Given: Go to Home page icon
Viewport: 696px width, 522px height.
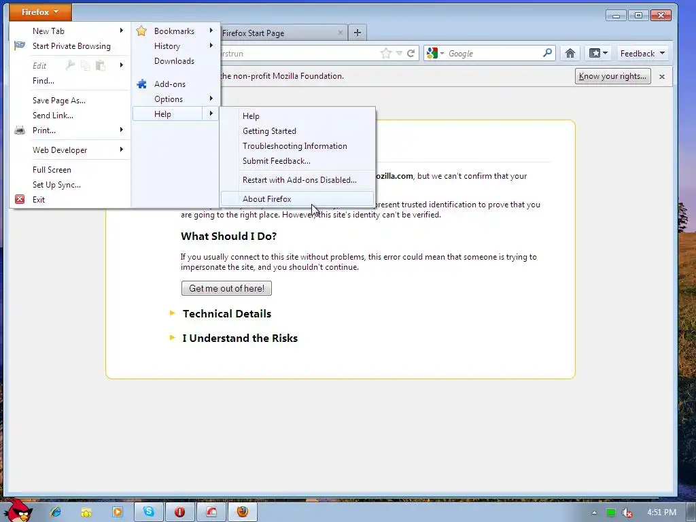Looking at the screenshot, I should pos(570,54).
